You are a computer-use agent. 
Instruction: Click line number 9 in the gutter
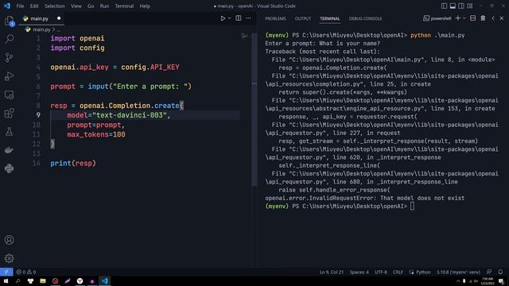click(x=38, y=115)
